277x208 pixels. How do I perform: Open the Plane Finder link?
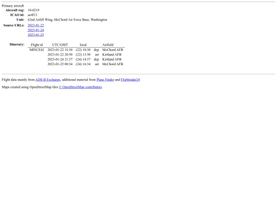pos(105,80)
